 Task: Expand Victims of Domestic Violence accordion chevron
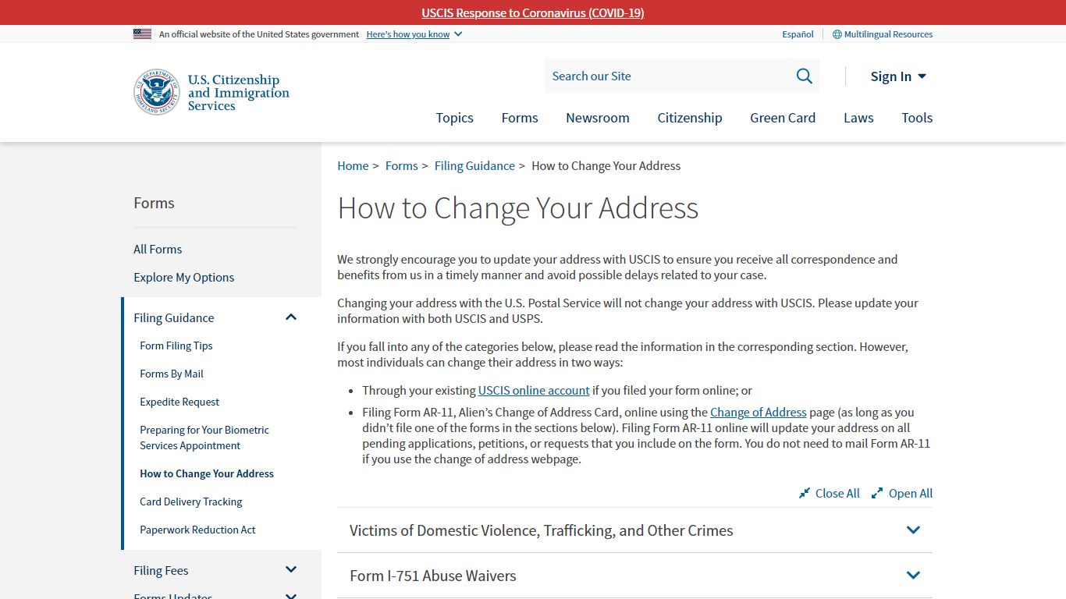pyautogui.click(x=914, y=530)
